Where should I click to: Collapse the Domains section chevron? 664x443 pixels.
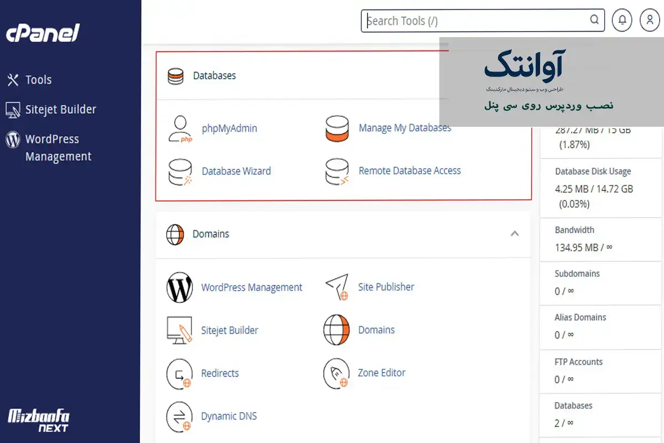coord(515,234)
